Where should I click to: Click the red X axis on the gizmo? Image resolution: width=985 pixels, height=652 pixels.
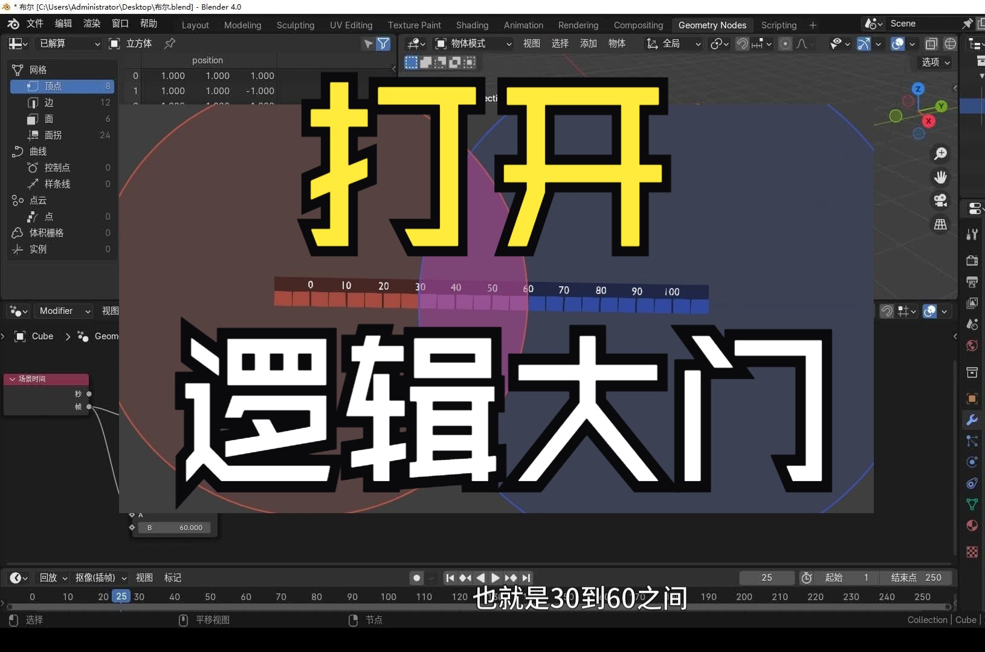(x=929, y=121)
